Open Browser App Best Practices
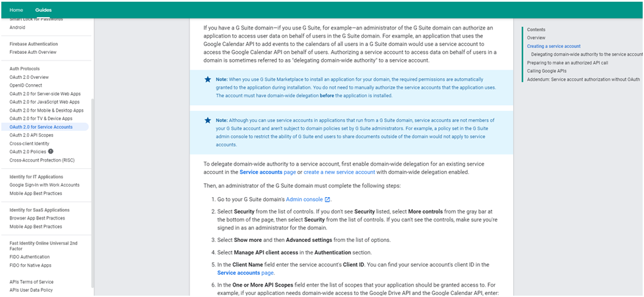Screen dimensions: 644x297 (x=37, y=218)
